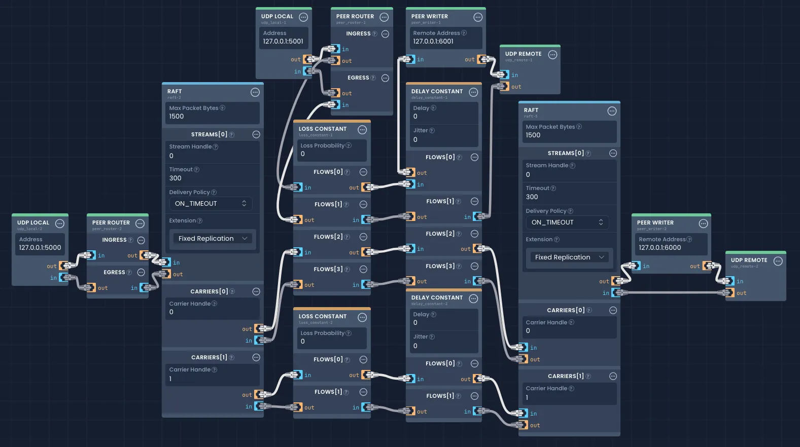Select the UDP REMOTE udp_remote-2 title
800x447 pixels.
pyautogui.click(x=749, y=260)
